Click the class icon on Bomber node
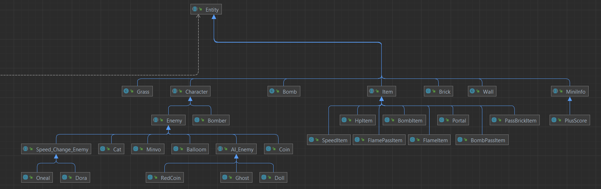The image size is (601, 189). click(x=197, y=120)
